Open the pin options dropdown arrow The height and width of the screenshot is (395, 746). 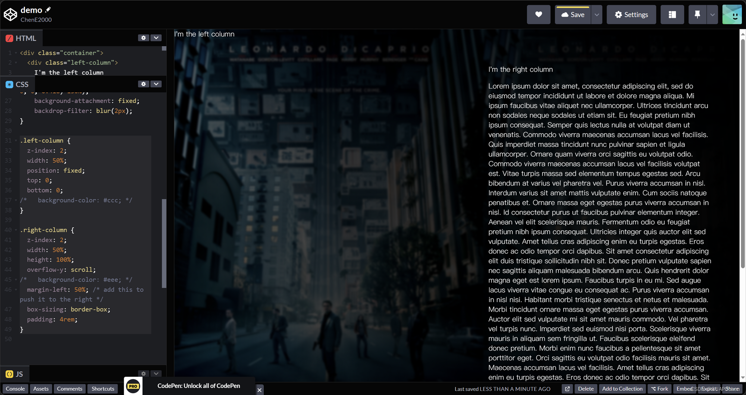tap(712, 15)
